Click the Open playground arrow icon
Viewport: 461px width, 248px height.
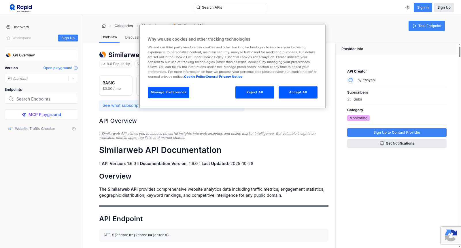(x=76, y=68)
